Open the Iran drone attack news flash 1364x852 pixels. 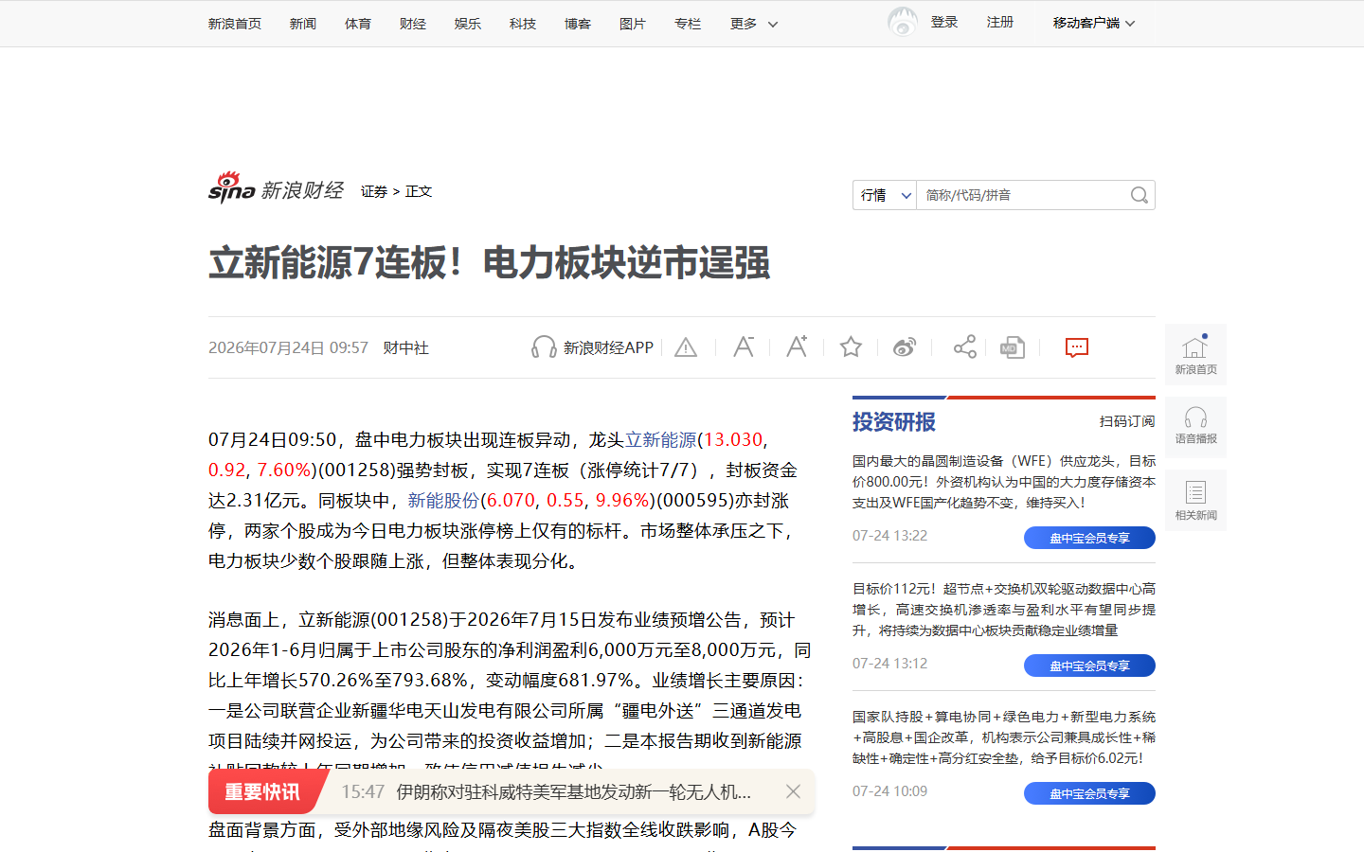[x=574, y=791]
